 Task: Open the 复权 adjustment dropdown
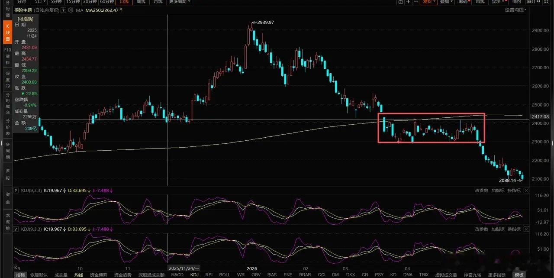429,2
